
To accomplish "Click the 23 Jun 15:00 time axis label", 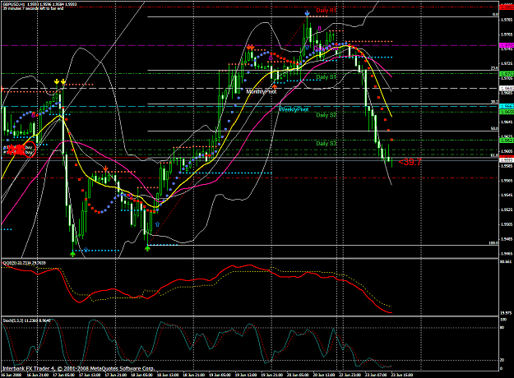I will pos(402,375).
